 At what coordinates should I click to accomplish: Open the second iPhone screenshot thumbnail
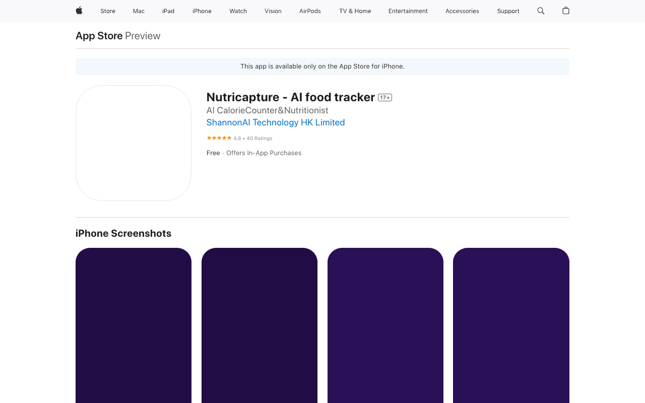click(x=260, y=325)
